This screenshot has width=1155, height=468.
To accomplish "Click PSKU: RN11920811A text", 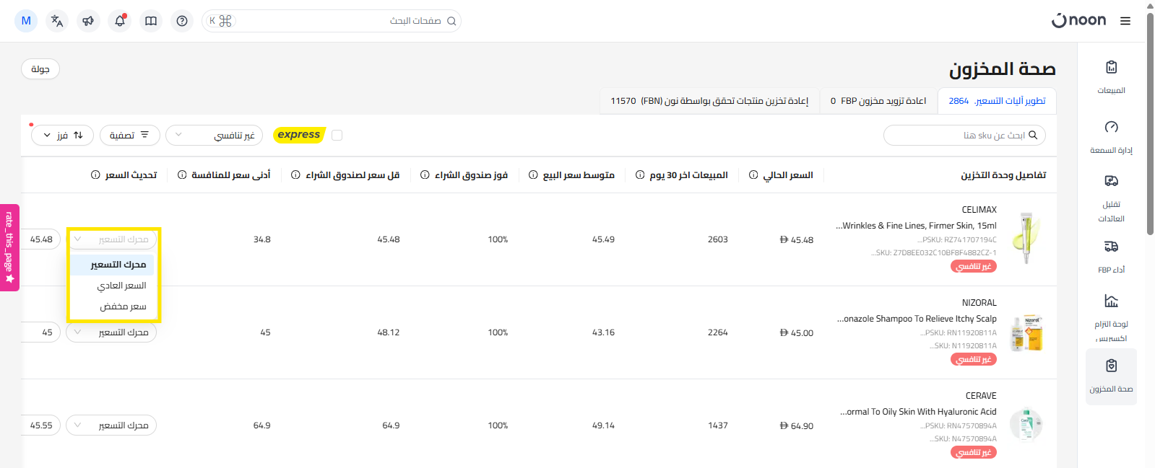I will (959, 333).
